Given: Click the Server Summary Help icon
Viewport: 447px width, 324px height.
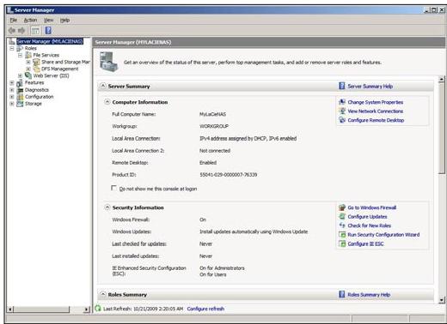Looking at the screenshot, I should click(x=342, y=86).
